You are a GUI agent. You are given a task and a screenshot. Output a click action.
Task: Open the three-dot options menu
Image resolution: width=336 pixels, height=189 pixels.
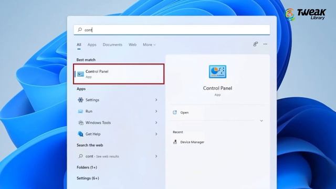pos(265,44)
